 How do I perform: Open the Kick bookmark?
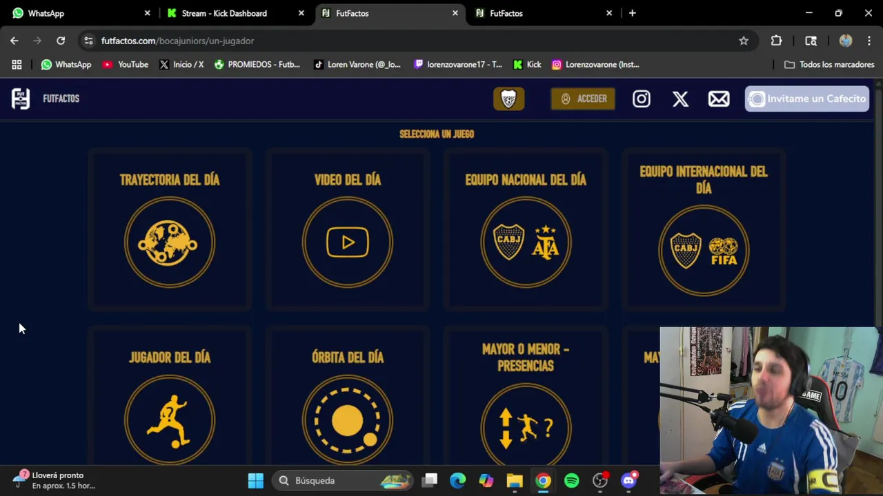(x=528, y=65)
